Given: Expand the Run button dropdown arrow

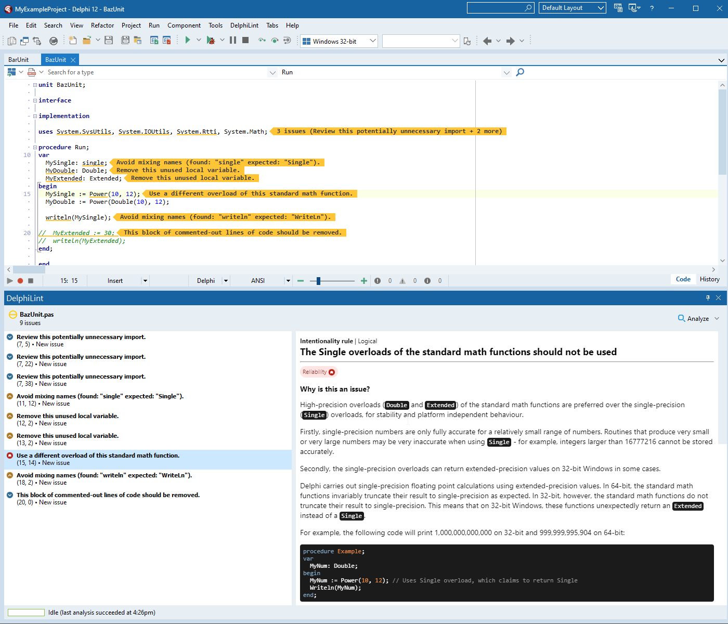Looking at the screenshot, I should click(199, 40).
